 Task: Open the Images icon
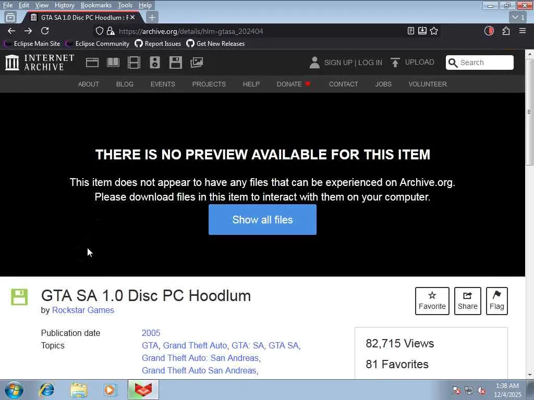click(x=197, y=63)
